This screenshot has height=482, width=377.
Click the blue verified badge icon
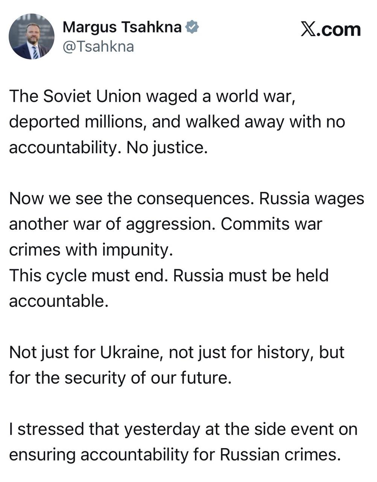pyautogui.click(x=193, y=27)
